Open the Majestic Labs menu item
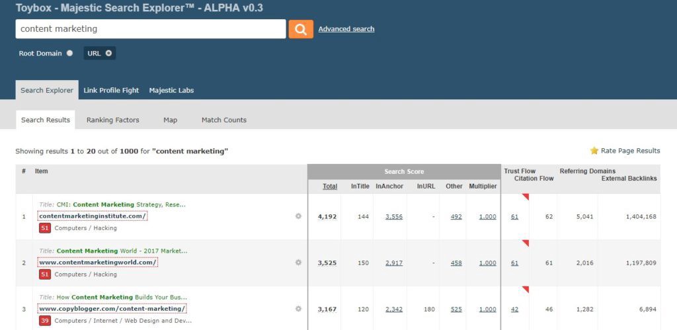677x330 pixels. click(x=171, y=91)
